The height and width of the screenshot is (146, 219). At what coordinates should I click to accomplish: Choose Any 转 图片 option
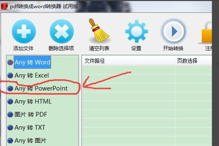pyautogui.click(x=30, y=140)
